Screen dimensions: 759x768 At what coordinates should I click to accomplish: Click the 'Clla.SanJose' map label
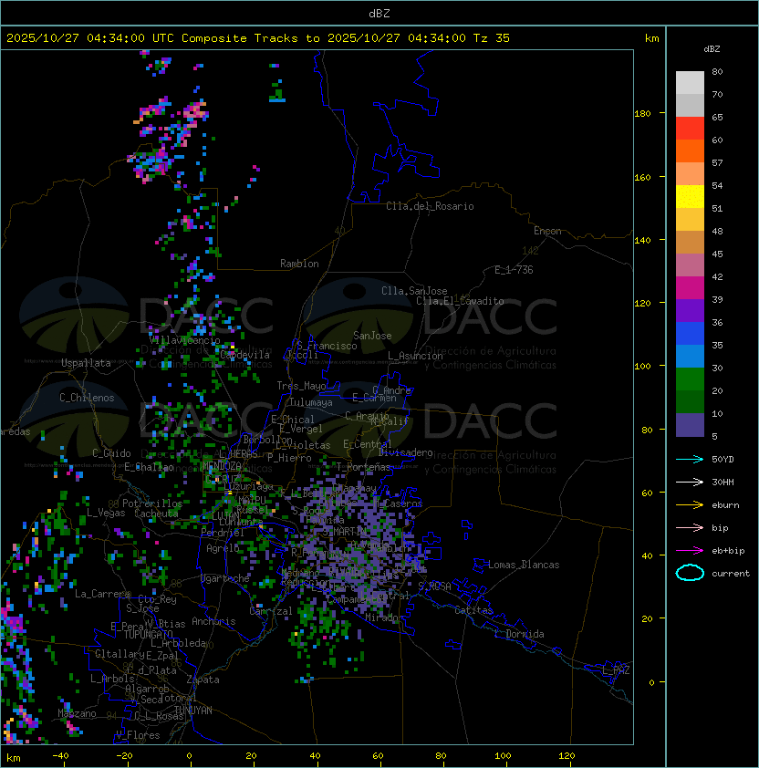coord(414,291)
